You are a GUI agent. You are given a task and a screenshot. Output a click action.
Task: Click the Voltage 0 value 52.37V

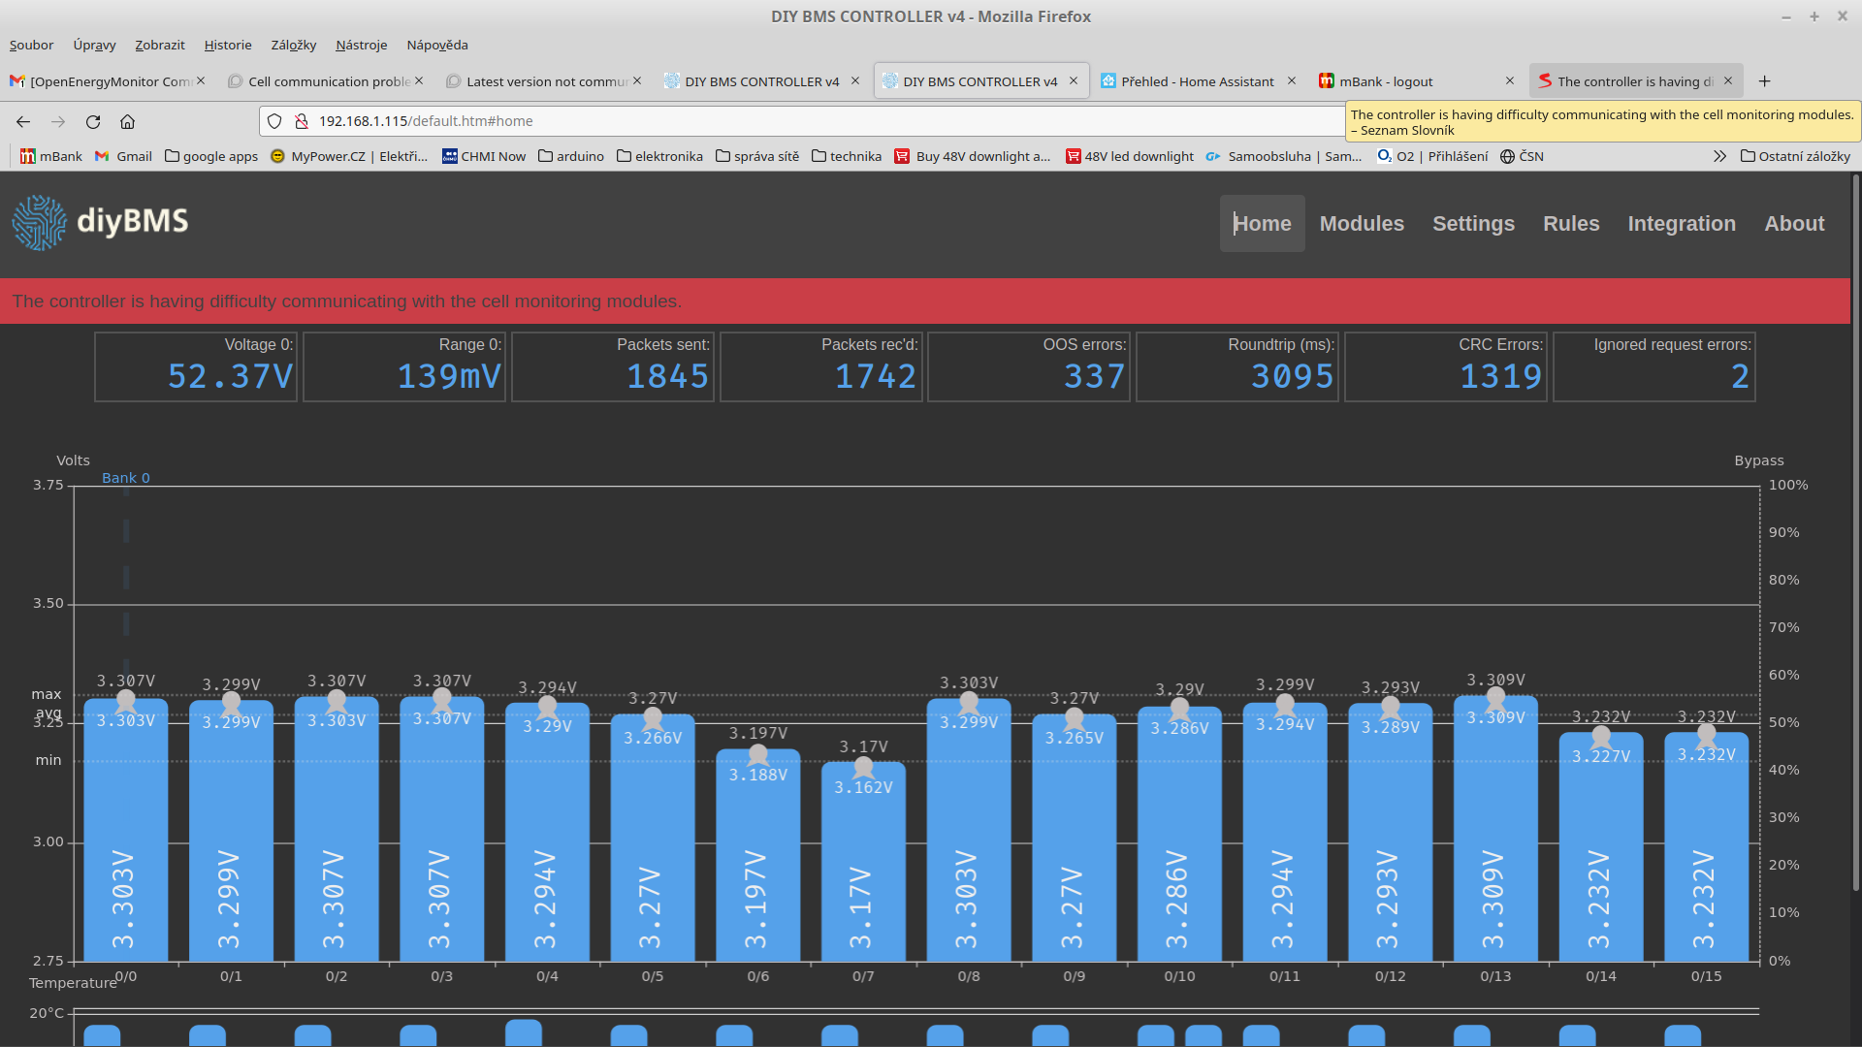(x=230, y=376)
